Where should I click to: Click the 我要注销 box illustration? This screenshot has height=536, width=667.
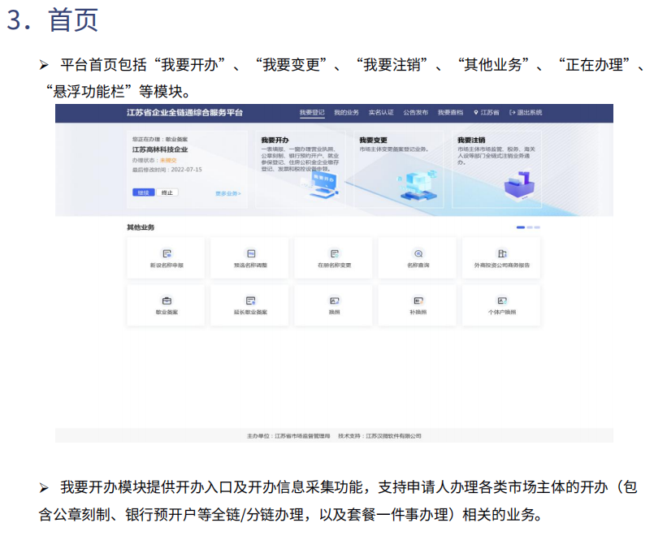[519, 185]
